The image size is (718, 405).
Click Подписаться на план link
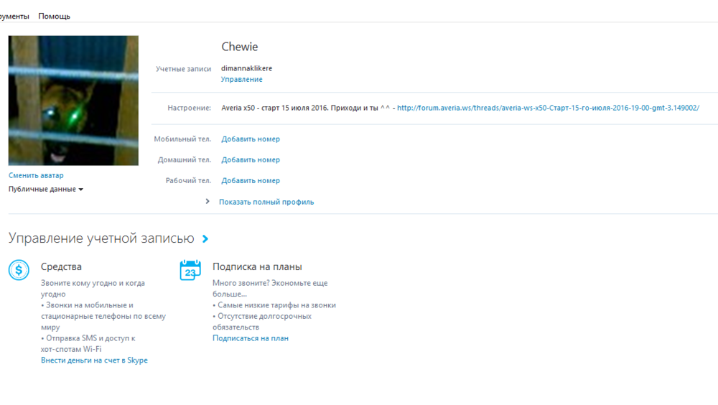(250, 338)
